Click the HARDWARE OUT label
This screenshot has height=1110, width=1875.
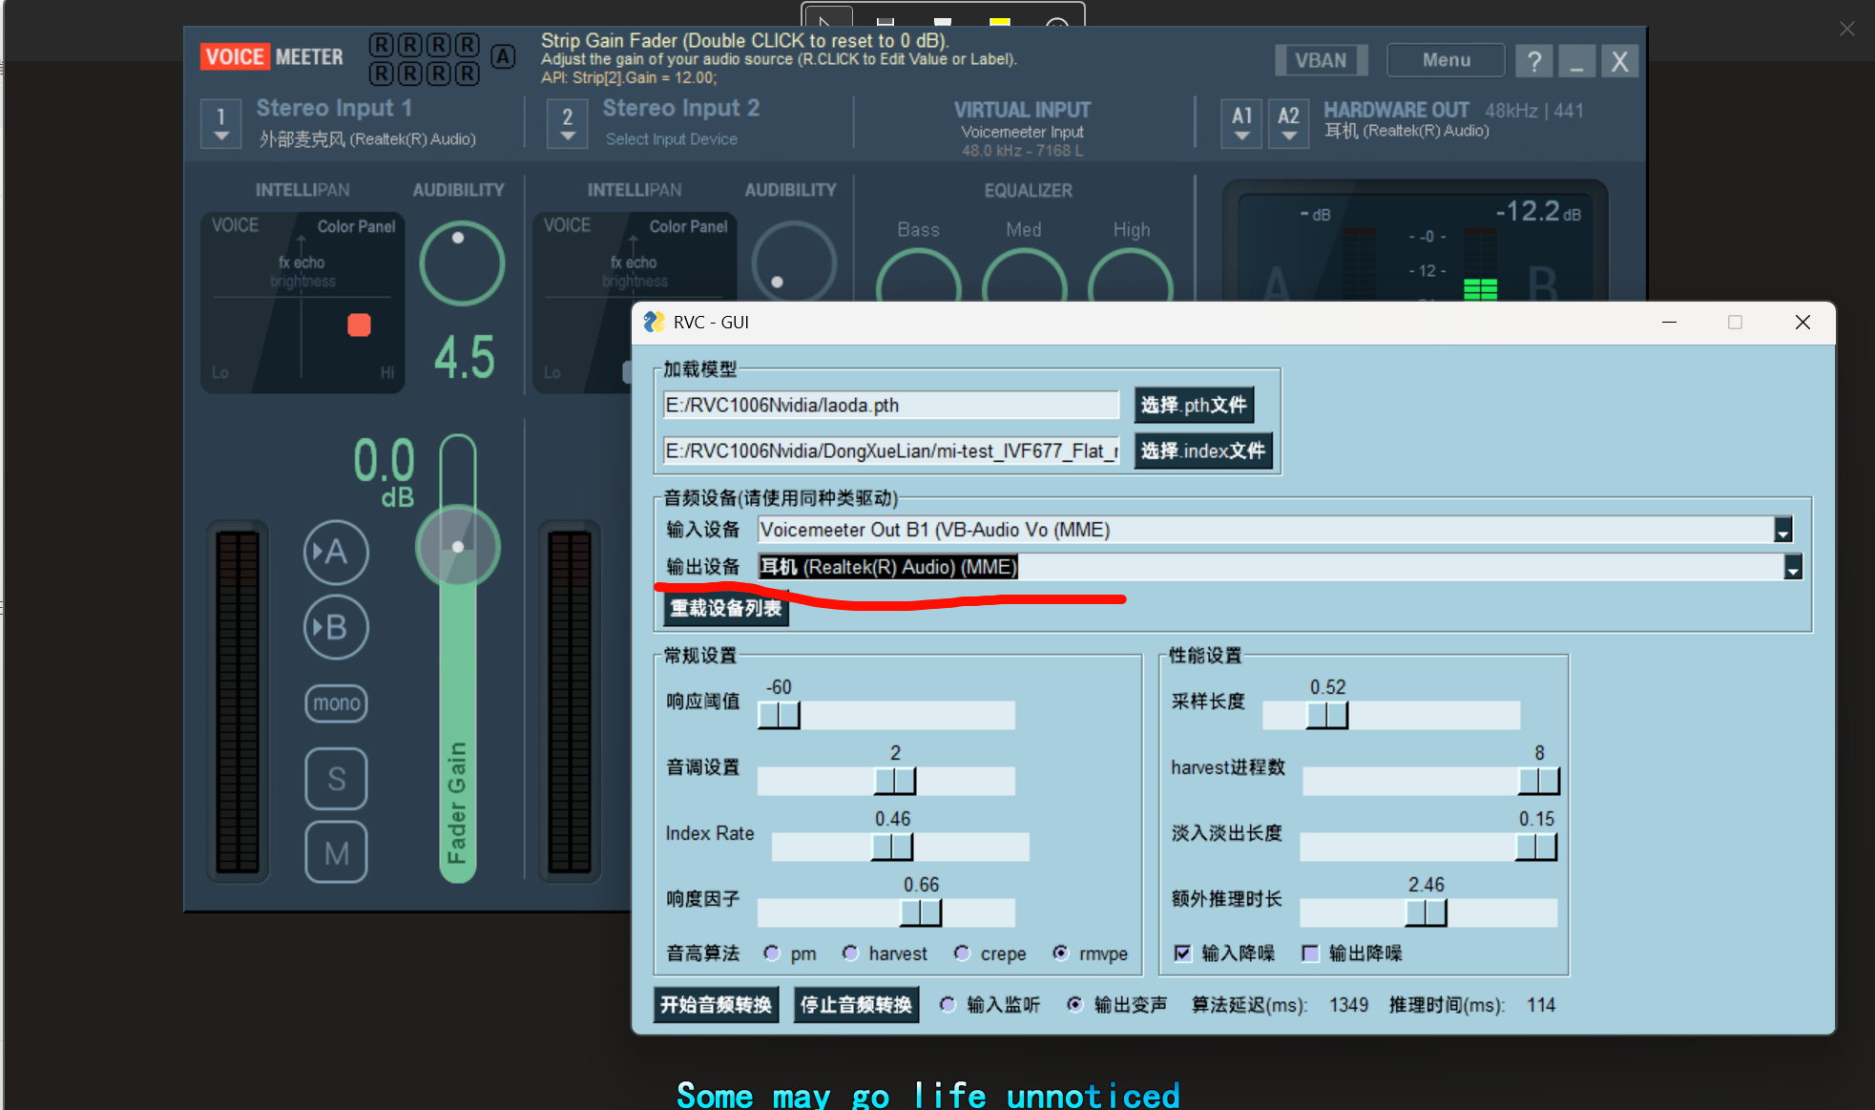(x=1396, y=110)
